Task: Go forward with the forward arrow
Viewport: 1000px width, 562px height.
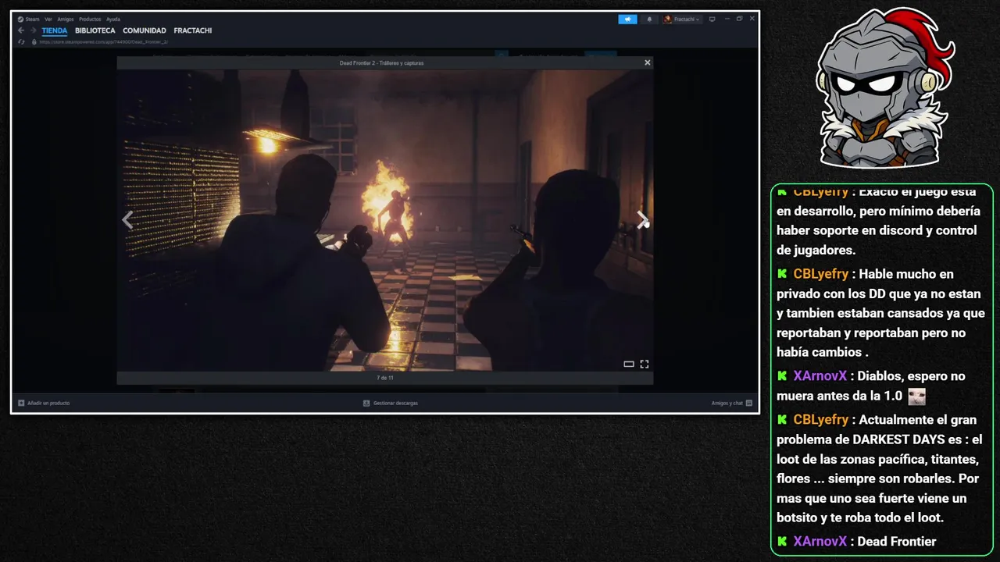Action: pyautogui.click(x=33, y=30)
